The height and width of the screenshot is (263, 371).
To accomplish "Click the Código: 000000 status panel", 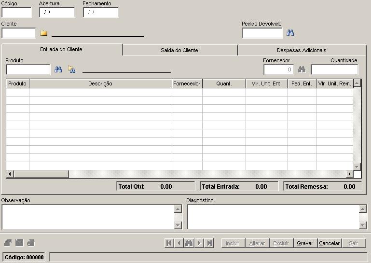I will (x=24, y=257).
